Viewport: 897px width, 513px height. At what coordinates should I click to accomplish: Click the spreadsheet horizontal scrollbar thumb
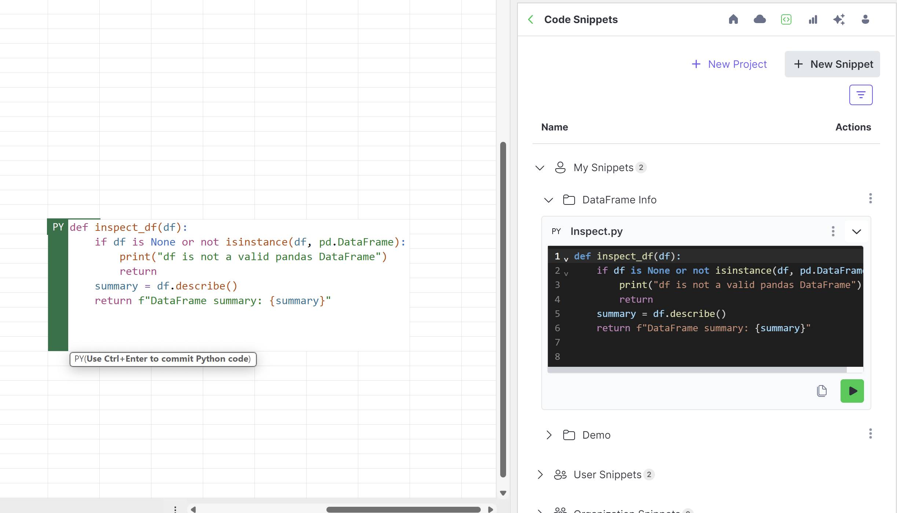[x=403, y=509]
